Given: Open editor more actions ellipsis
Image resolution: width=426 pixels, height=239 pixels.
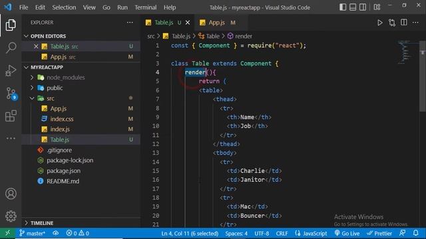Looking at the screenshot, I should pyautogui.click(x=415, y=23).
